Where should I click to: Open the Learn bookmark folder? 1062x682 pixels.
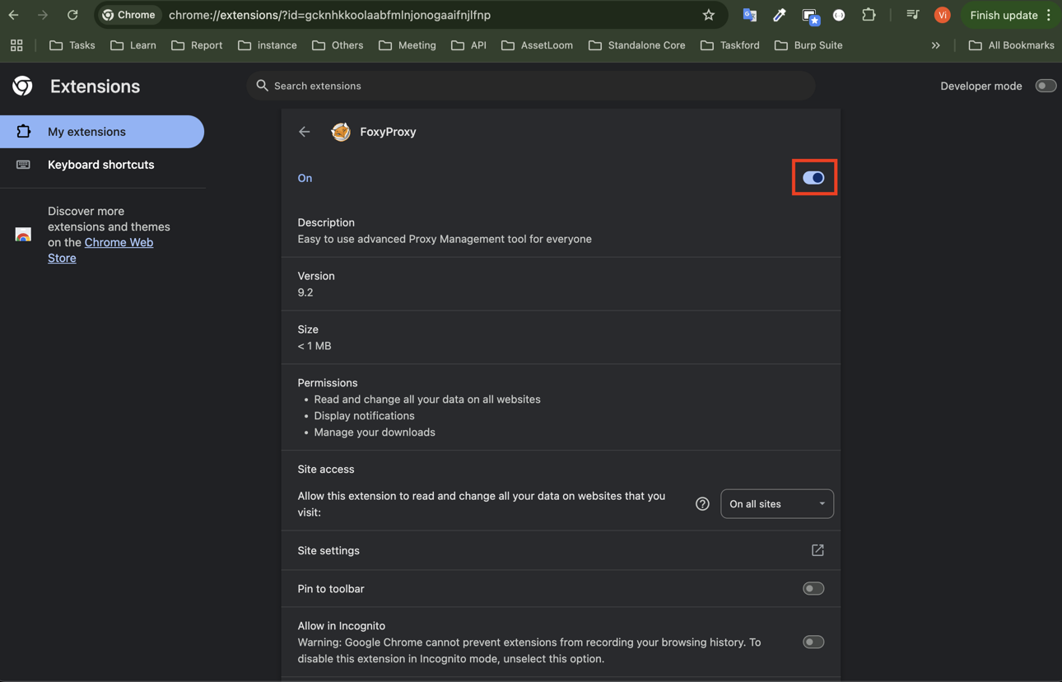[x=133, y=45]
